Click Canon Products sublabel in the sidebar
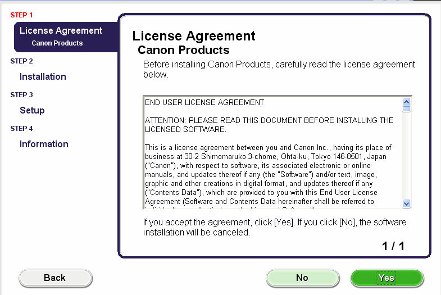The image size is (441, 295). click(x=57, y=43)
